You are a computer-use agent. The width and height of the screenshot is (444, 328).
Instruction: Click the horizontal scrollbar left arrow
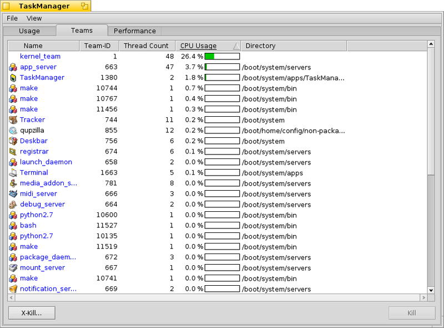click(x=11, y=297)
